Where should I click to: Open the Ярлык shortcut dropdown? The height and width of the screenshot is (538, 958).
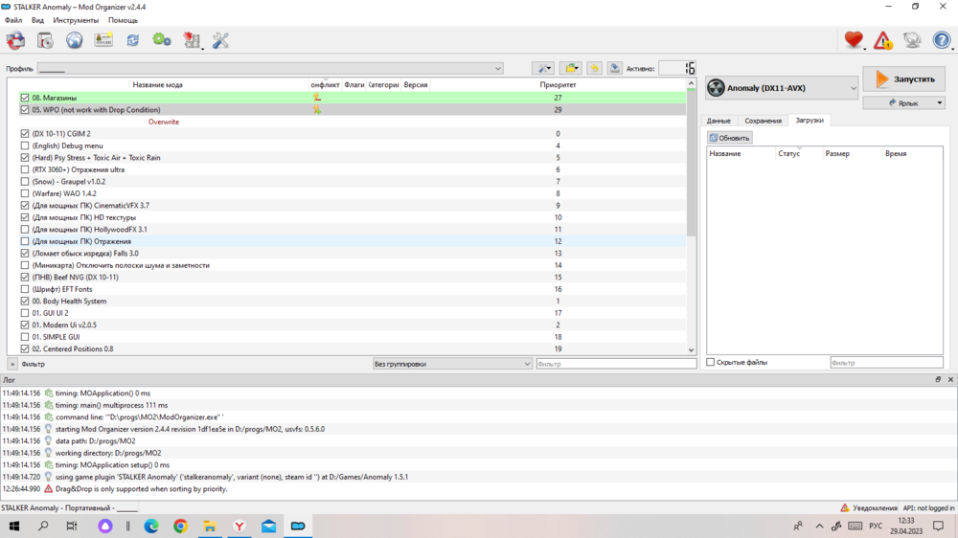[x=904, y=103]
